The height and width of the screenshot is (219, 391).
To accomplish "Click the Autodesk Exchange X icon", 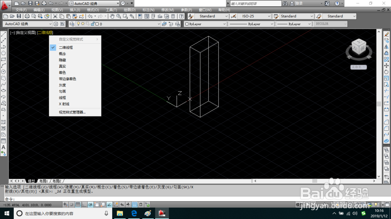I will (327, 4).
